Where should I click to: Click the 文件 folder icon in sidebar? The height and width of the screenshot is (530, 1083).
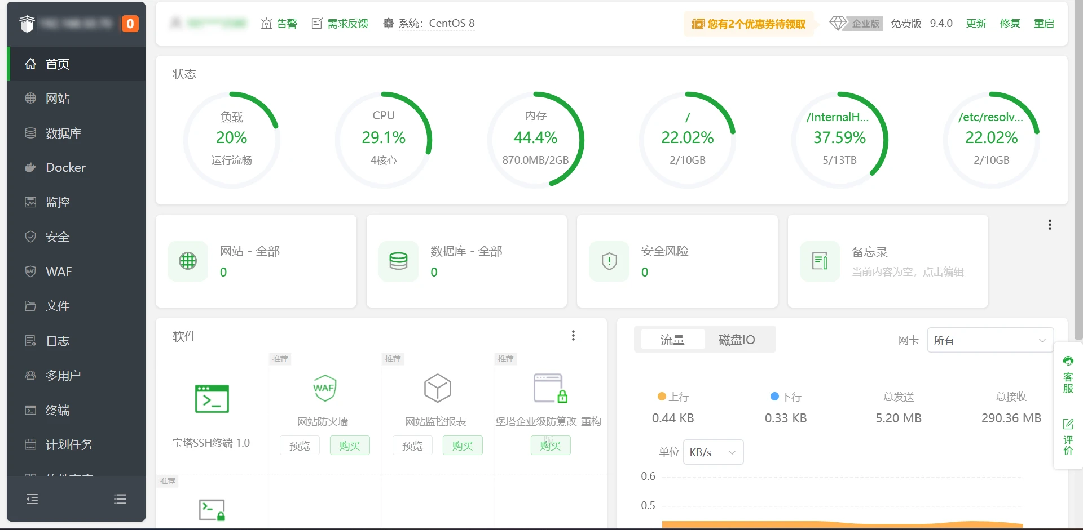[x=30, y=306]
